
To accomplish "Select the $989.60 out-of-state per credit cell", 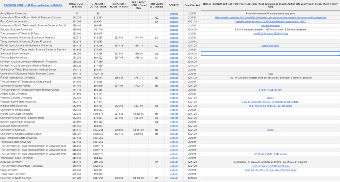I will coord(139,134).
